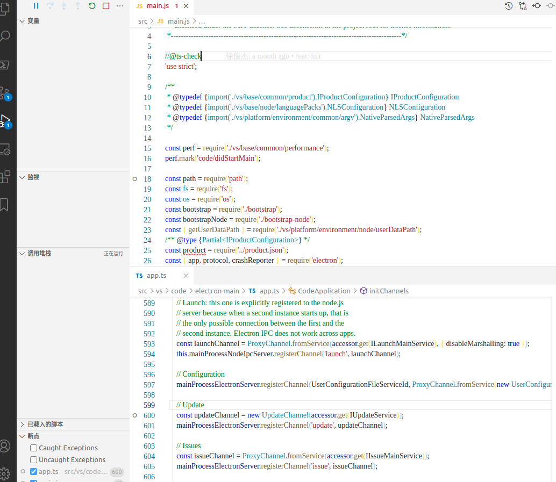The width and height of the screenshot is (556, 482).
Task: Open debug toolbar more actions menu
Action: [x=120, y=6]
